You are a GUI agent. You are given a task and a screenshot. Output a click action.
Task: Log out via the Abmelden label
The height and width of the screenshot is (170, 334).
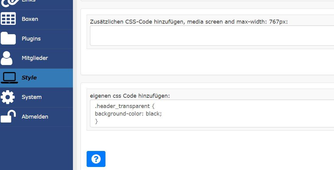[x=35, y=117]
